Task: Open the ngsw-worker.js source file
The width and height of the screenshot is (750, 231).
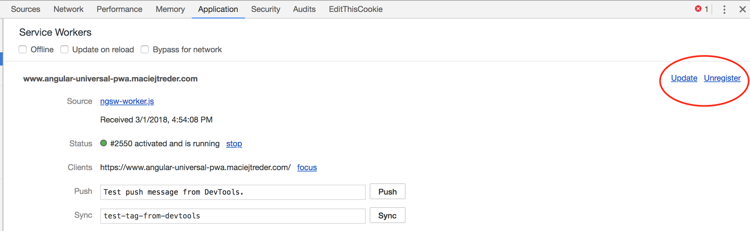Action: (x=127, y=101)
